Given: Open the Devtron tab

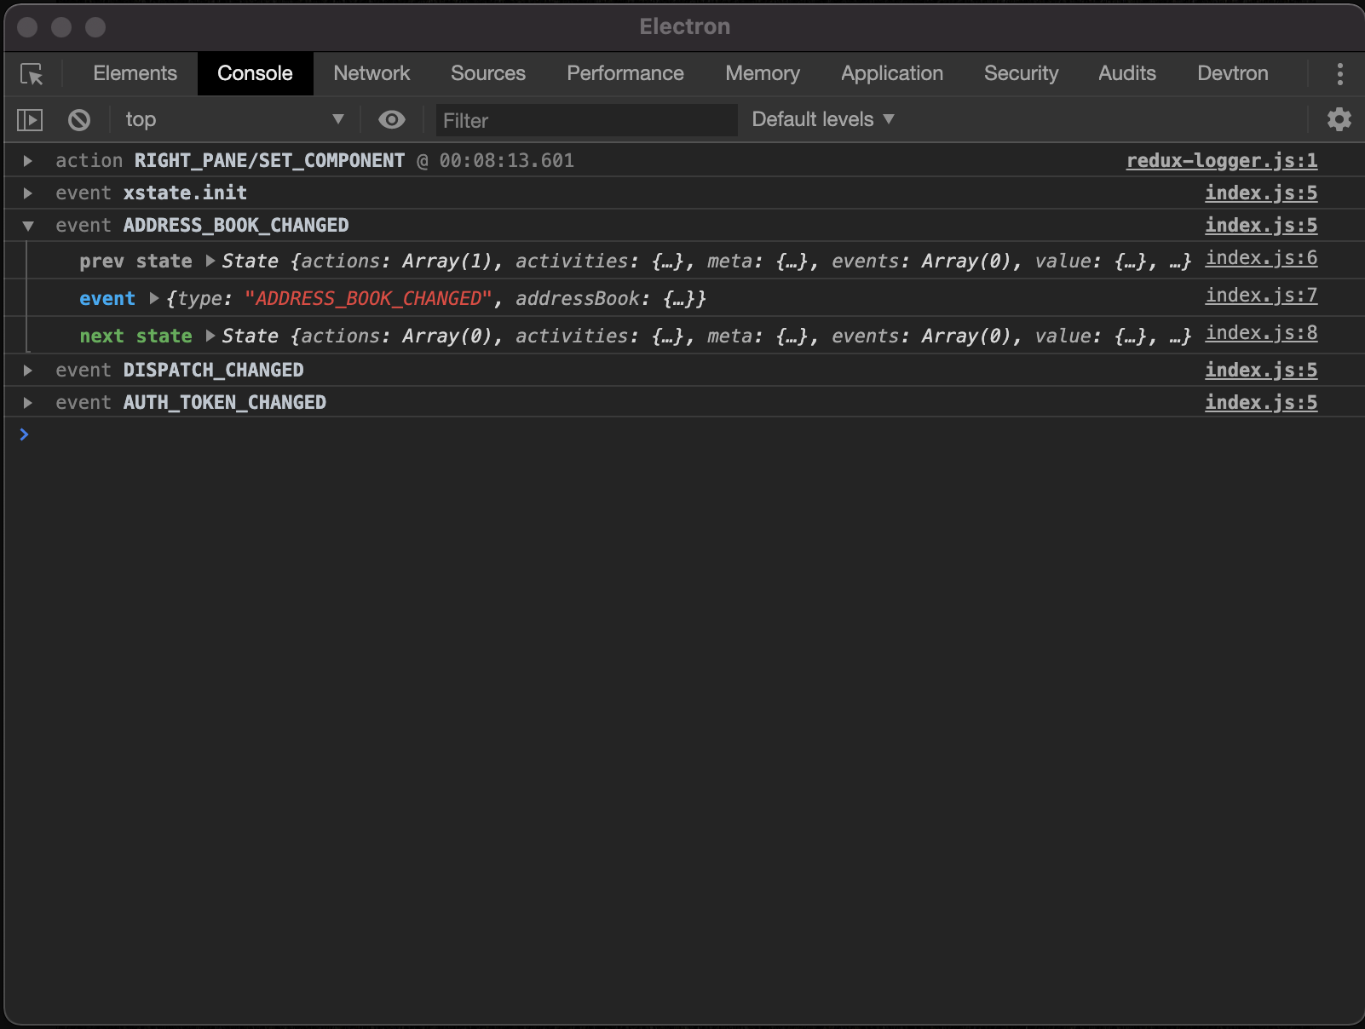Looking at the screenshot, I should [1233, 73].
